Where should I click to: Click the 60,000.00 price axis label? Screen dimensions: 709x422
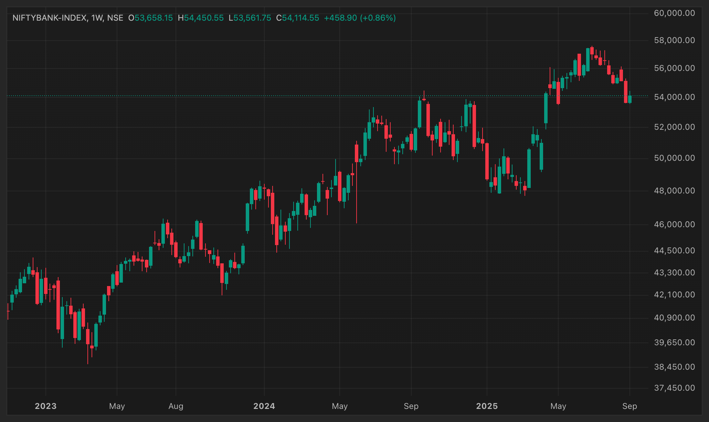(x=675, y=13)
